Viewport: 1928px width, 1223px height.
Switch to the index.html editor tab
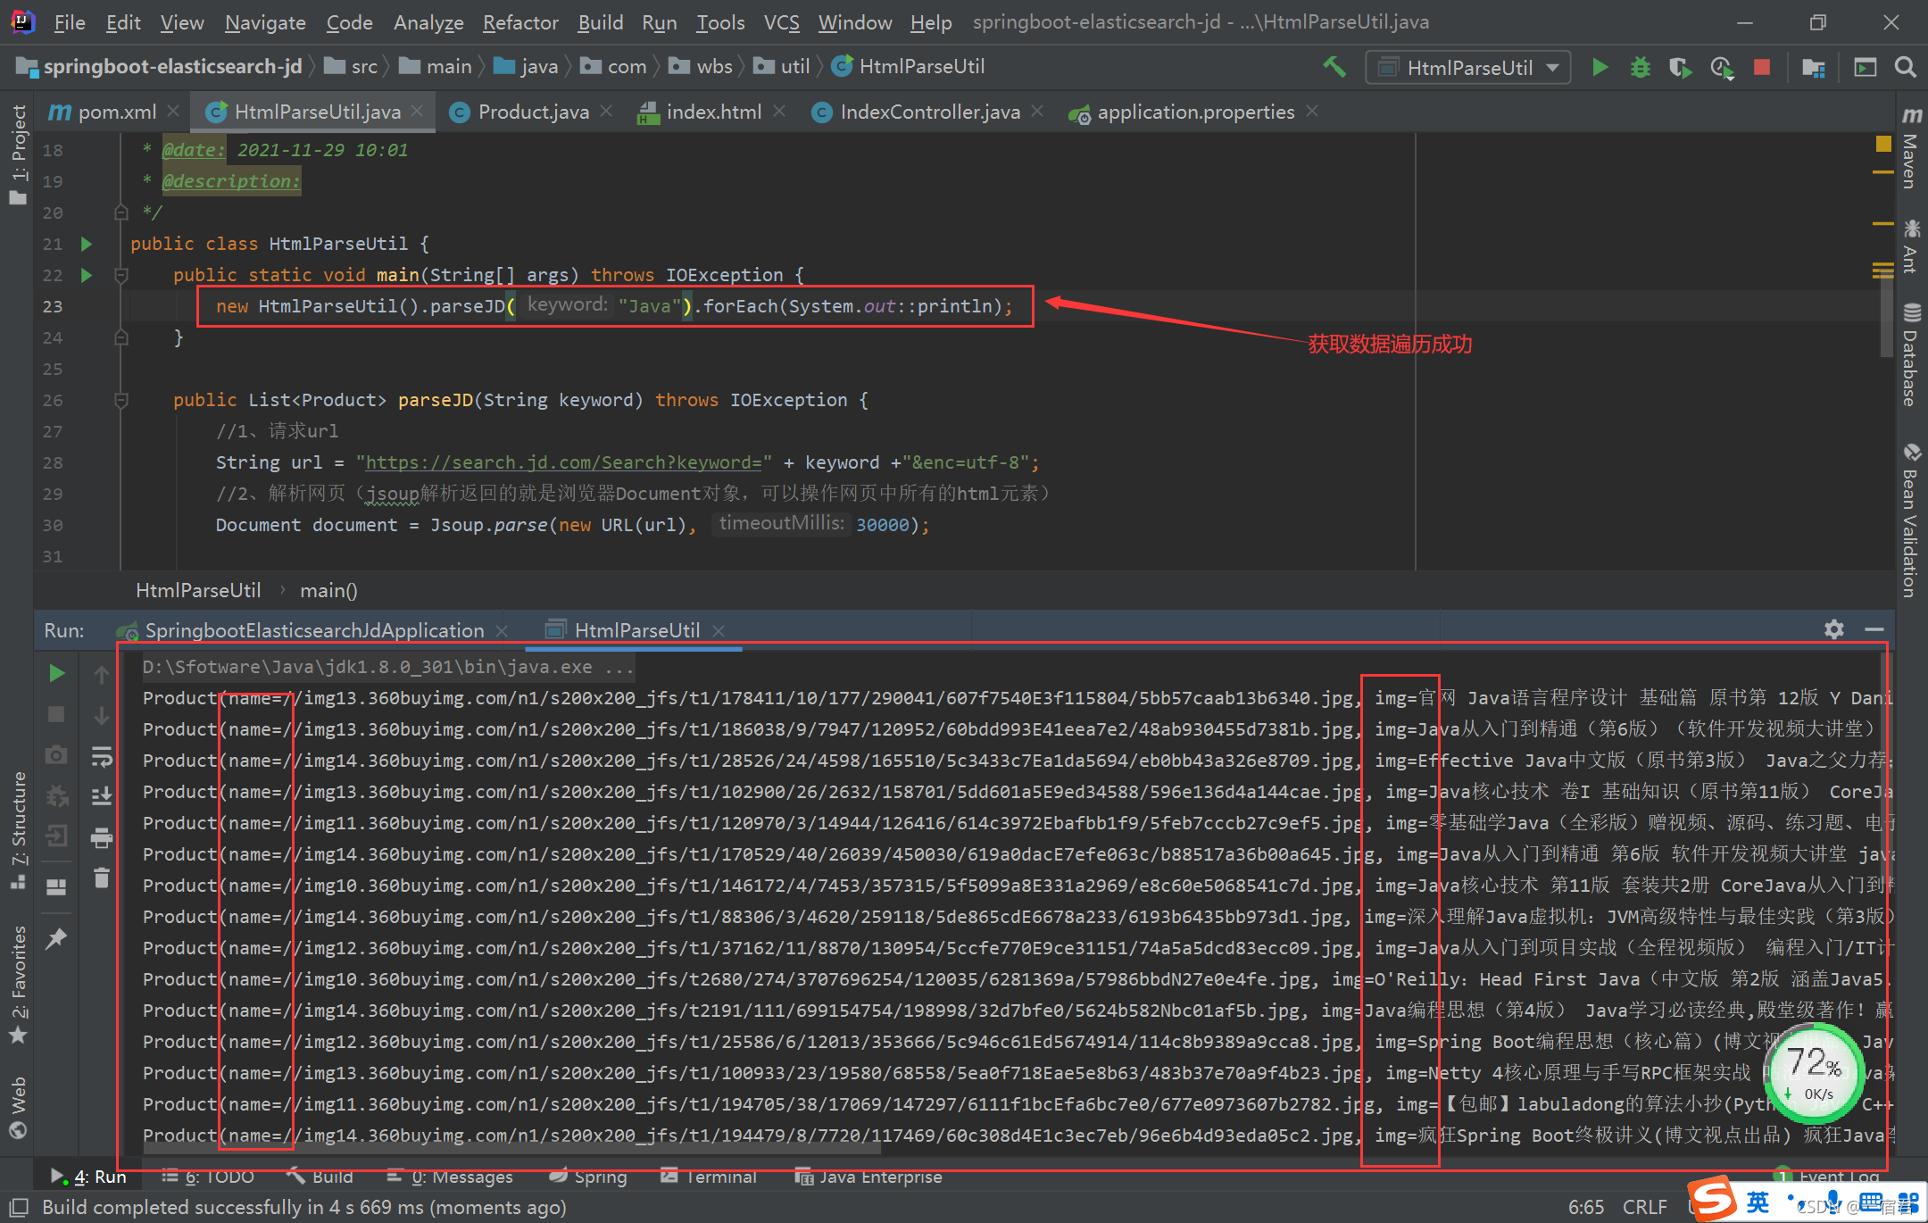714,112
